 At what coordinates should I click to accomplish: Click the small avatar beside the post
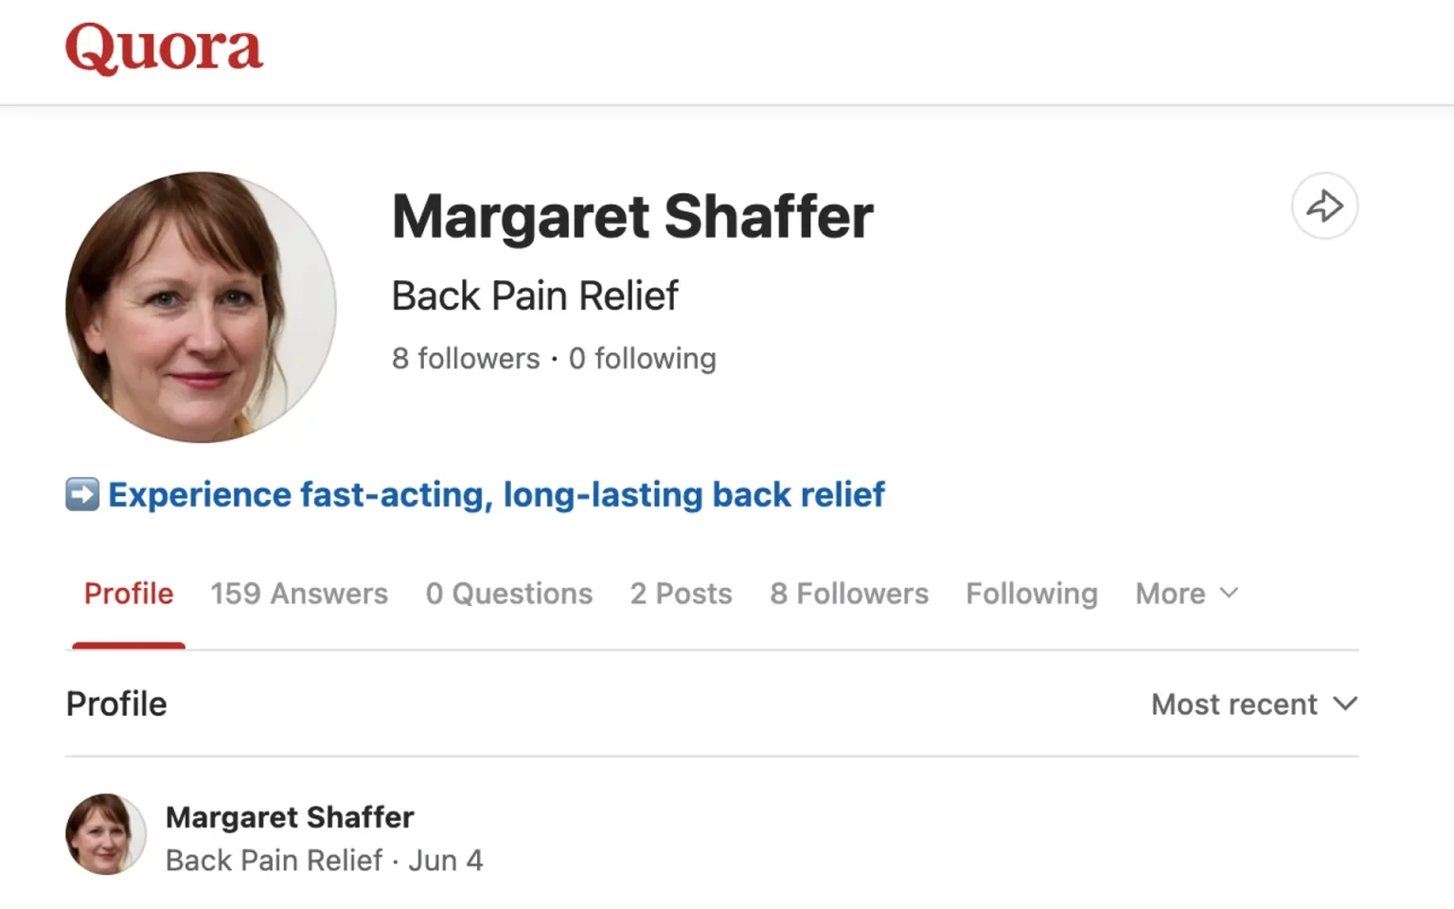105,834
